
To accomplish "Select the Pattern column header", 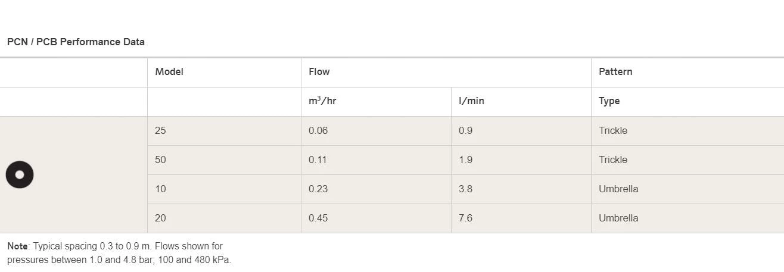I will 615,72.
